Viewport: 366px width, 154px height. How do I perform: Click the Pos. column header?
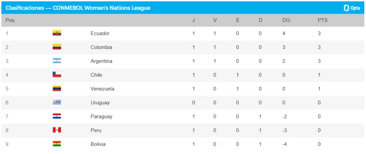point(11,20)
